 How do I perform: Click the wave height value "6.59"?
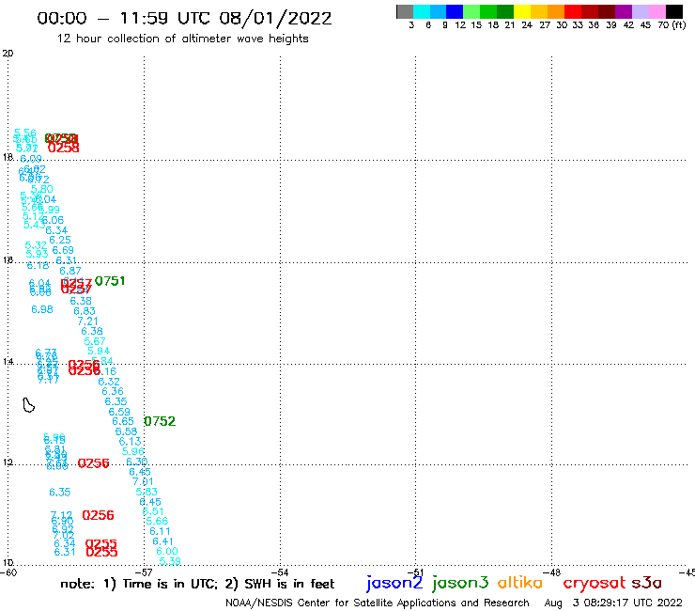click(x=119, y=412)
